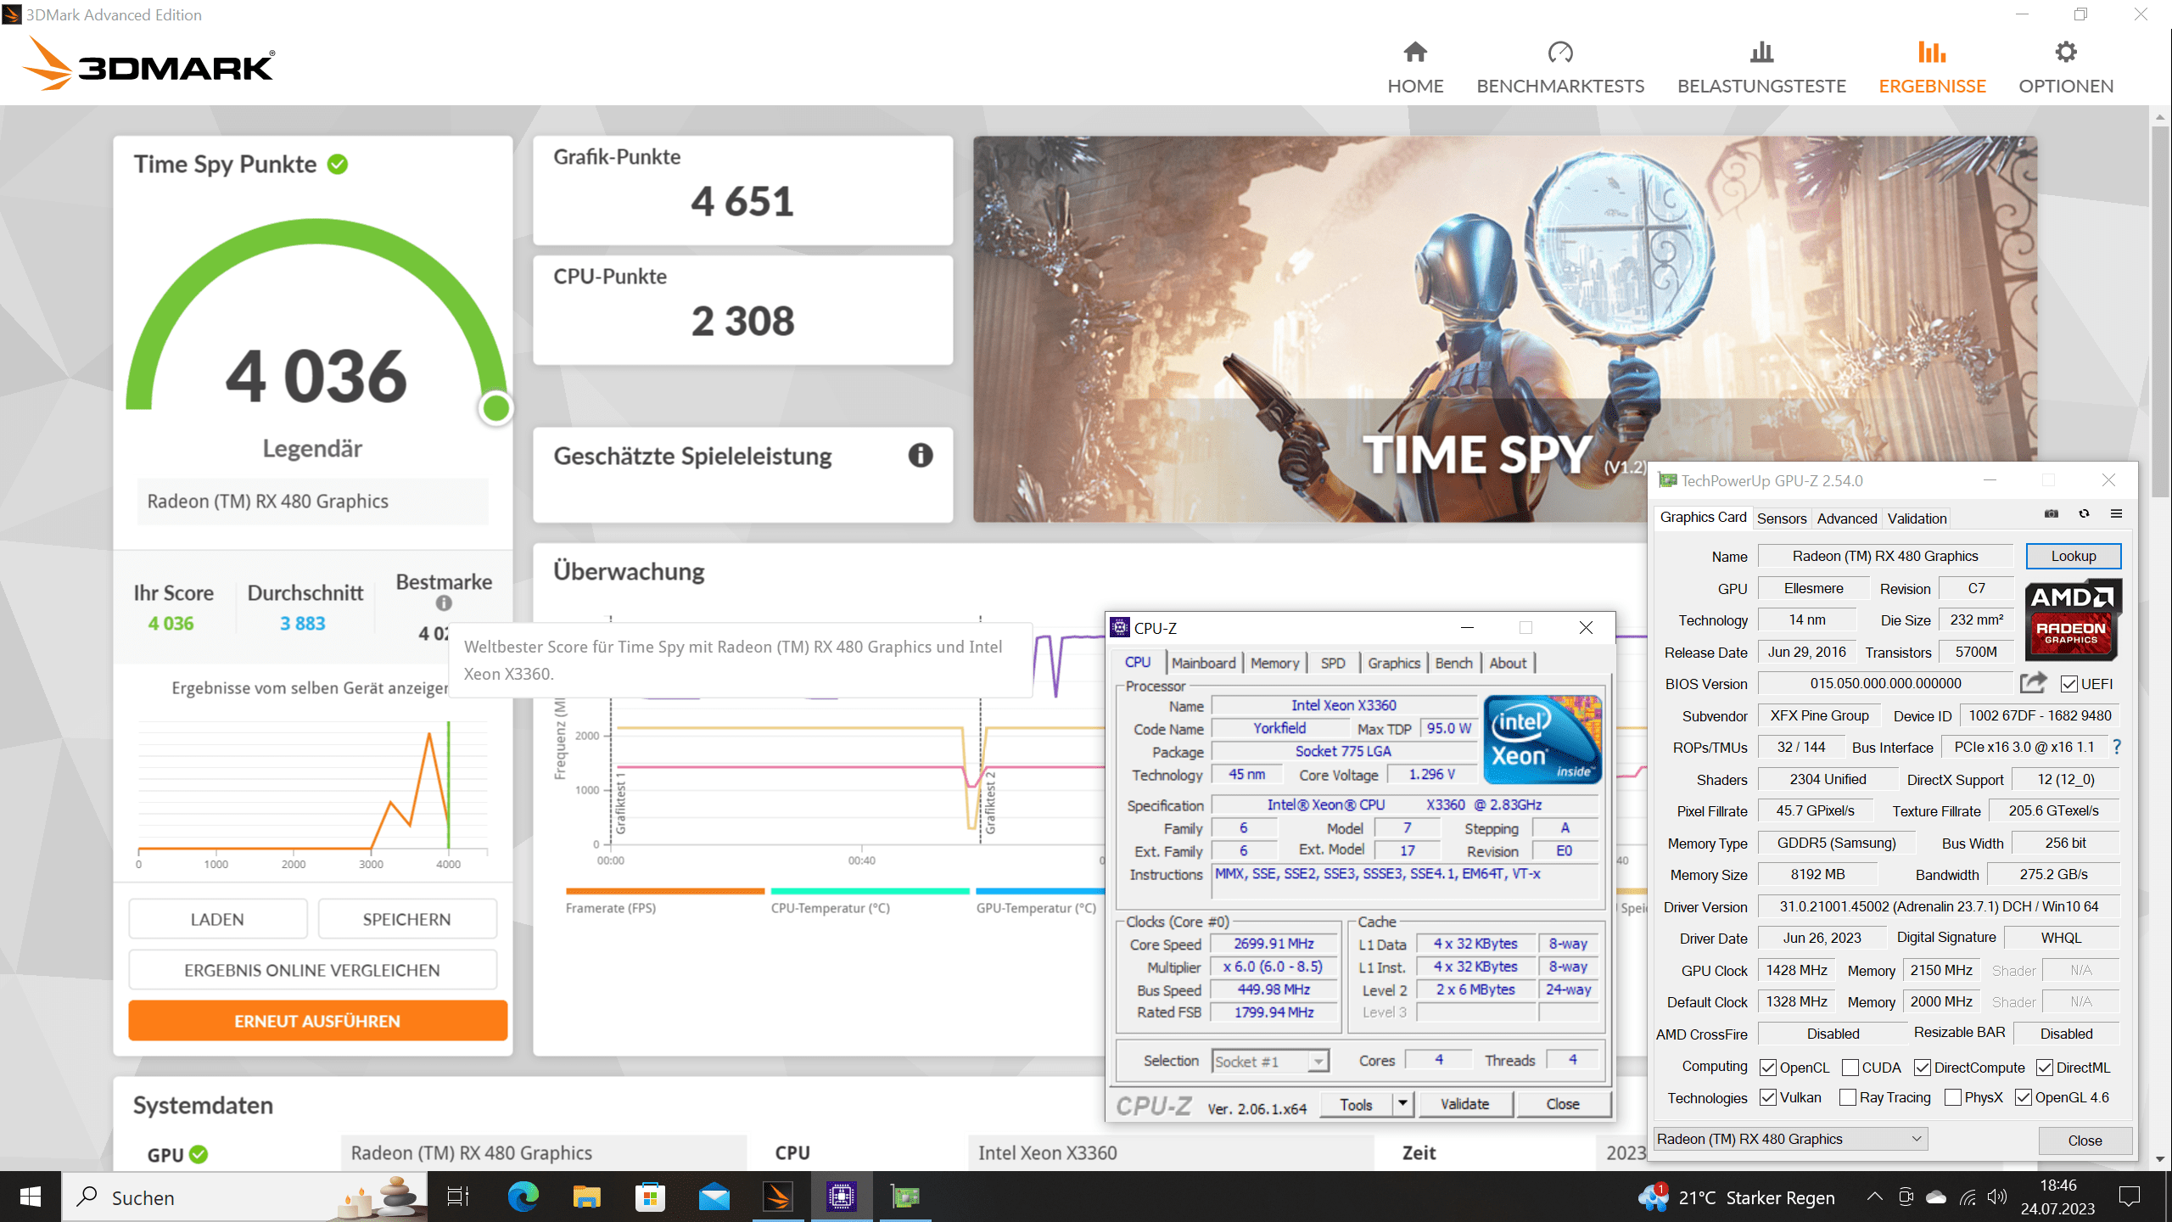Image resolution: width=2172 pixels, height=1222 pixels.
Task: Toggle the UEFI checkbox in GPU-Z
Action: tap(2068, 684)
